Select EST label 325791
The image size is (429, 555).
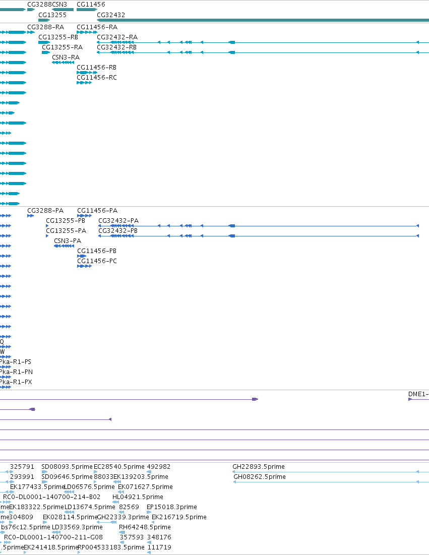pyautogui.click(x=22, y=467)
